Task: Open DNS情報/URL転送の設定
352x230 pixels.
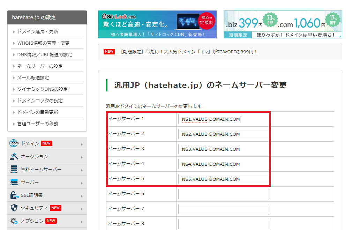Action: coord(45,54)
